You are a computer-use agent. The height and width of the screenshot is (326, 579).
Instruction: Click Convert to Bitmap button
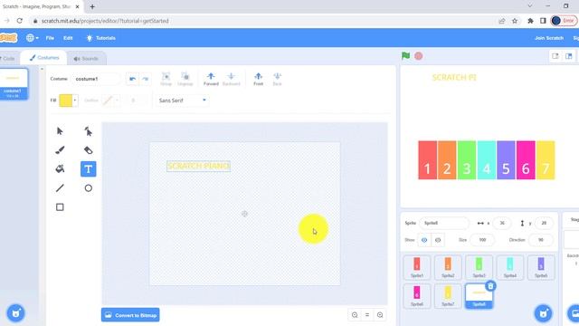[x=130, y=315]
